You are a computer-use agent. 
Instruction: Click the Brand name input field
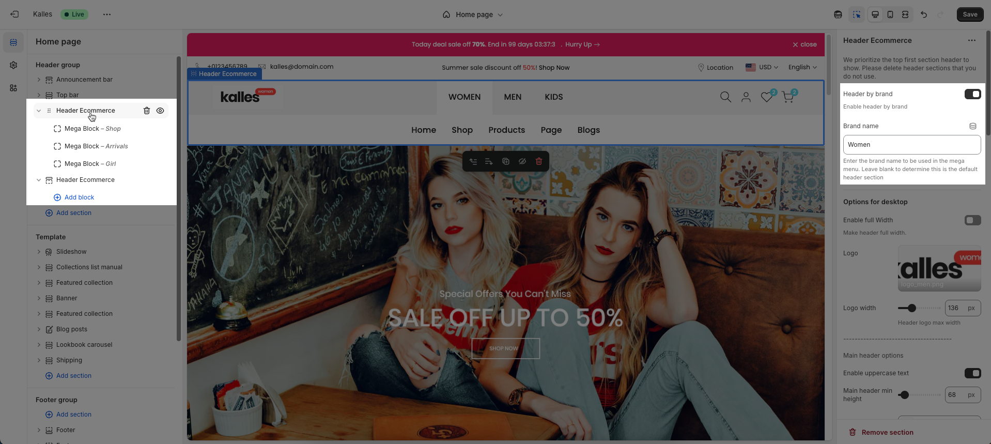pyautogui.click(x=912, y=145)
